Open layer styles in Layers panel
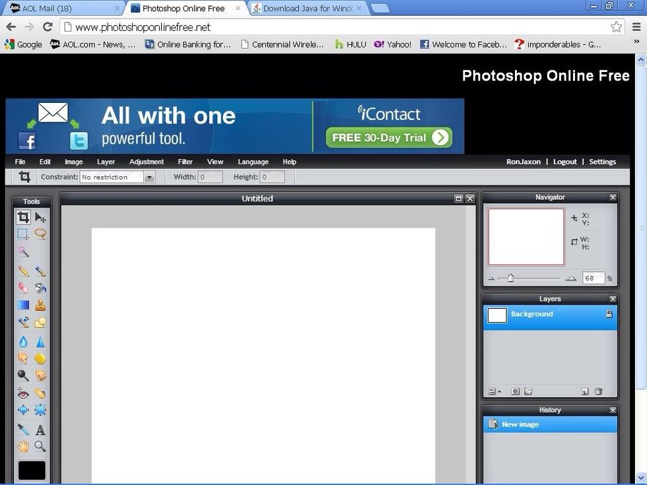Image resolution: width=647 pixels, height=485 pixels. [528, 391]
